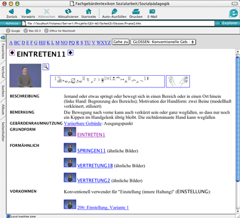The height and width of the screenshot is (218, 240).
Task: Click the Vorwärts forward arrow icon
Action: click(29, 11)
